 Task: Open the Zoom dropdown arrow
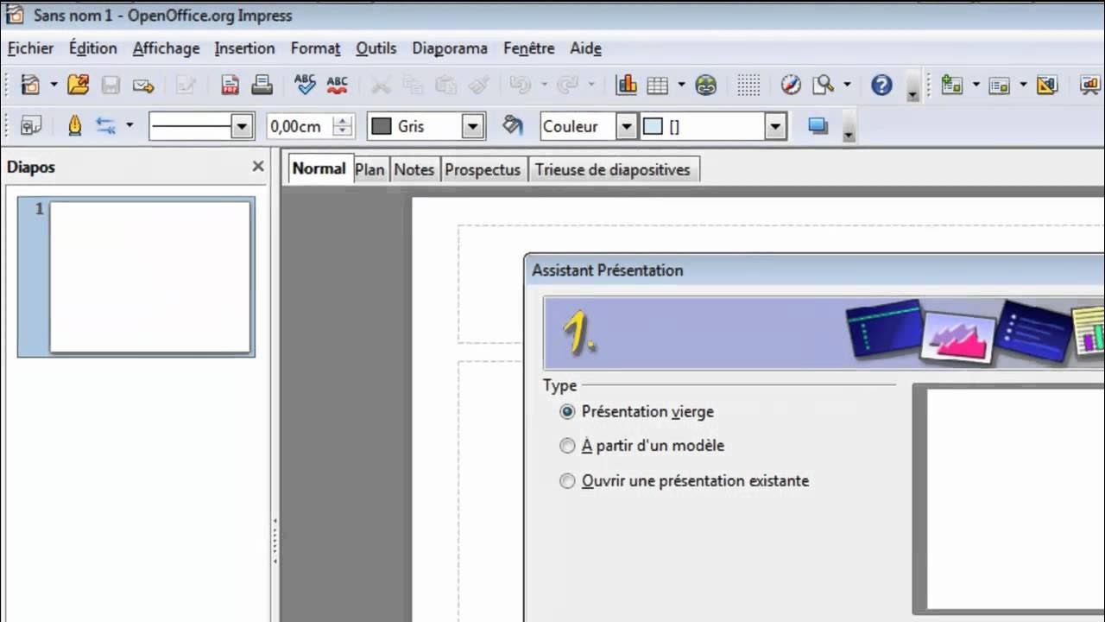847,85
